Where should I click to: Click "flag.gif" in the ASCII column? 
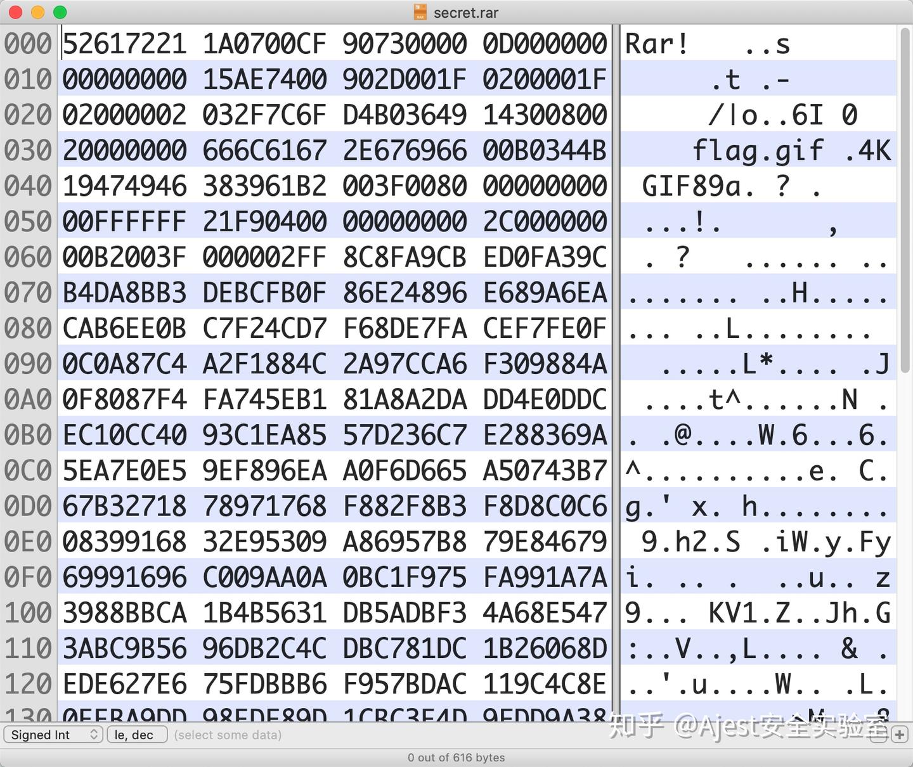coord(758,151)
